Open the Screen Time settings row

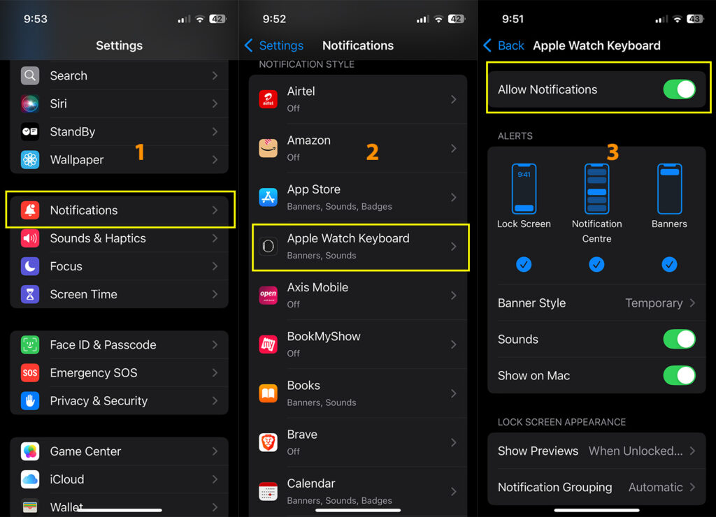[x=119, y=294]
